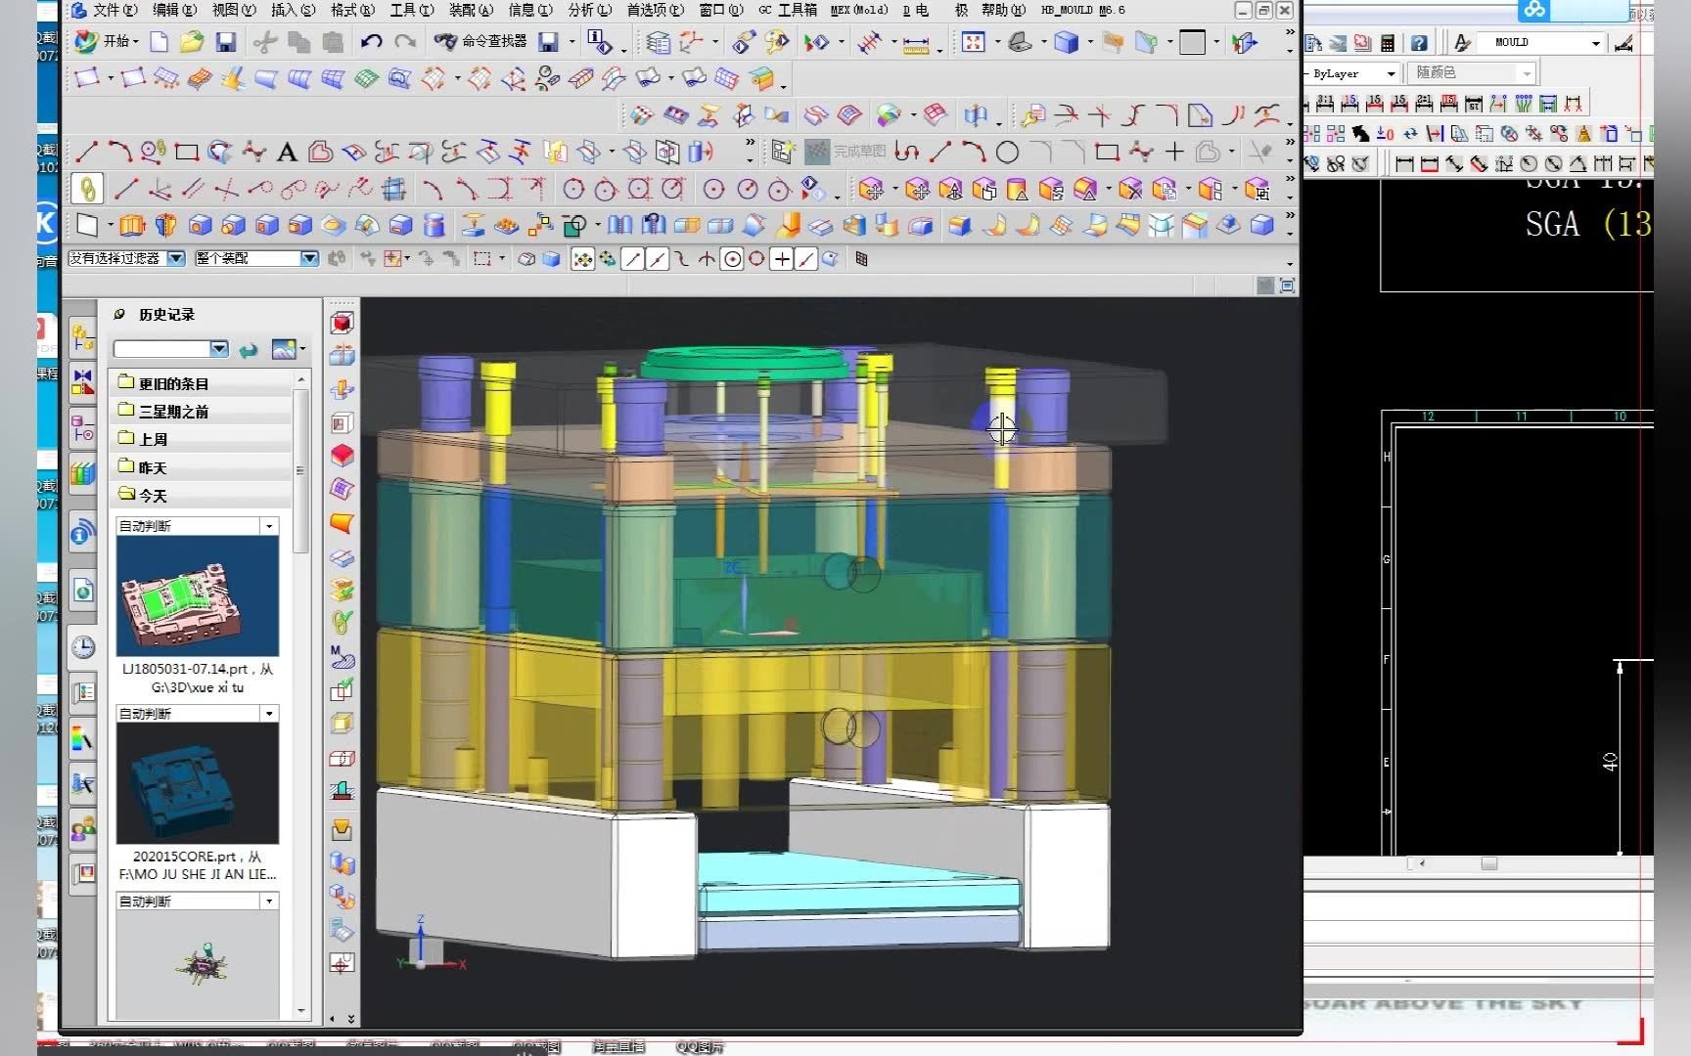Toggle the arc center snap option

coord(732,259)
